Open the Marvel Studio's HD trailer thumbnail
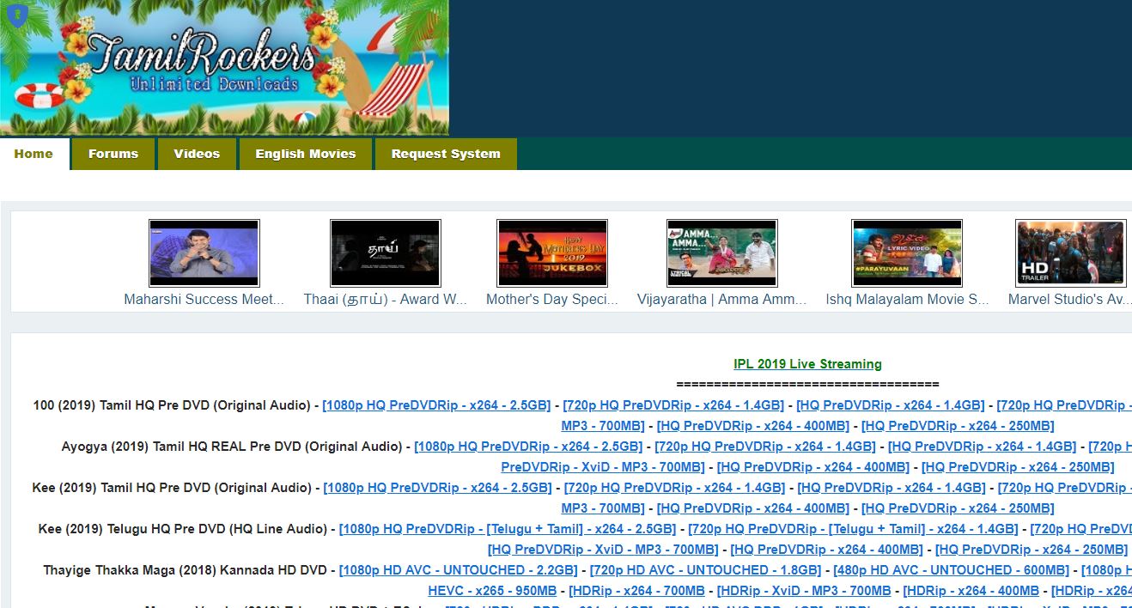 (1070, 252)
